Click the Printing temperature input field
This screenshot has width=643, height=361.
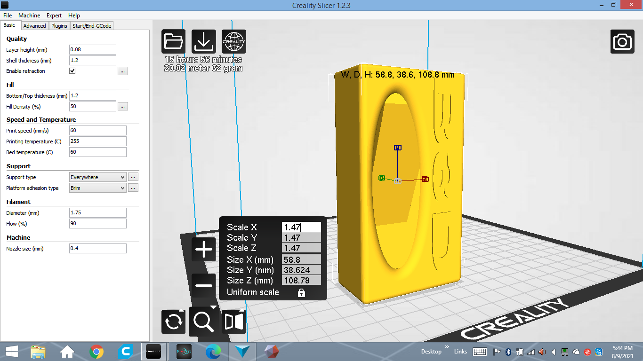point(98,141)
